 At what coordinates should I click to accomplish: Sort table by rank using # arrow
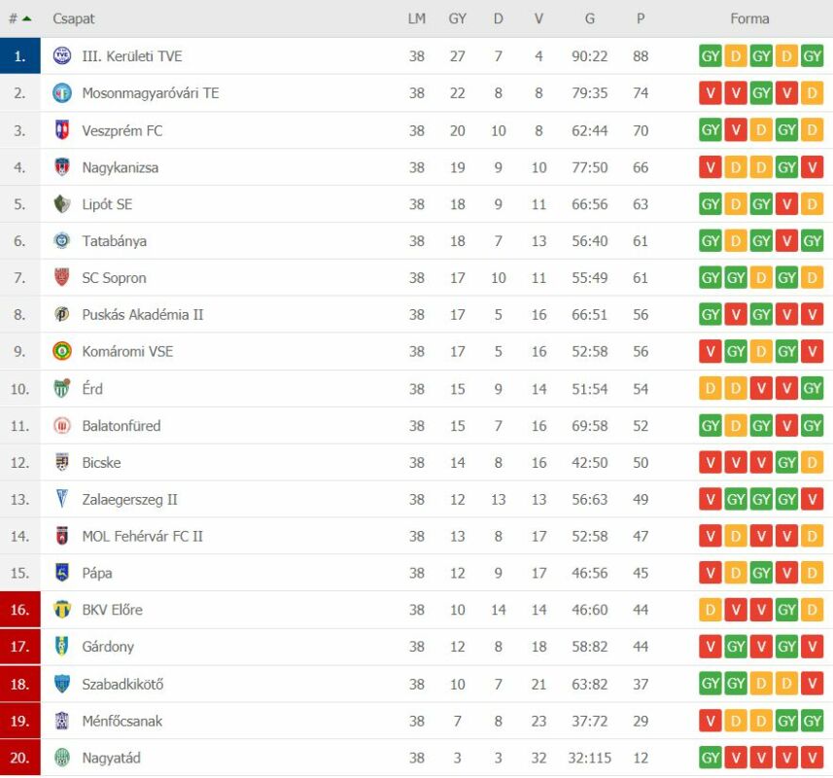(20, 18)
